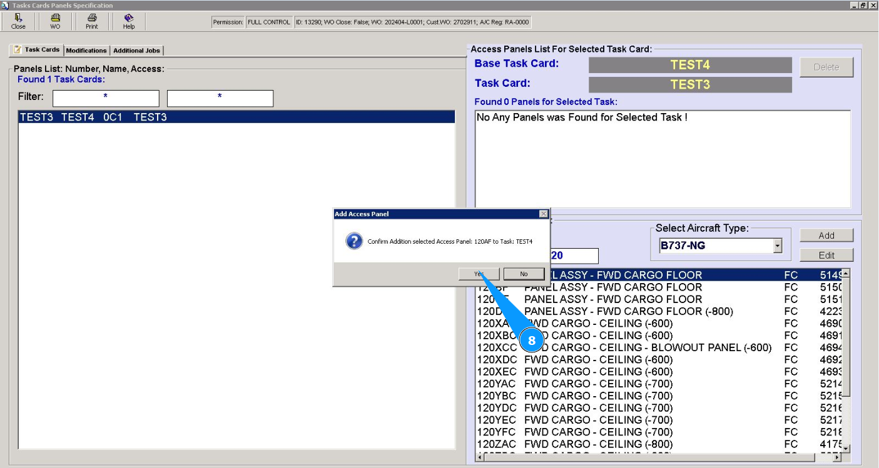This screenshot has height=468, width=879.
Task: Click the Close toolbar icon
Action: click(x=19, y=21)
